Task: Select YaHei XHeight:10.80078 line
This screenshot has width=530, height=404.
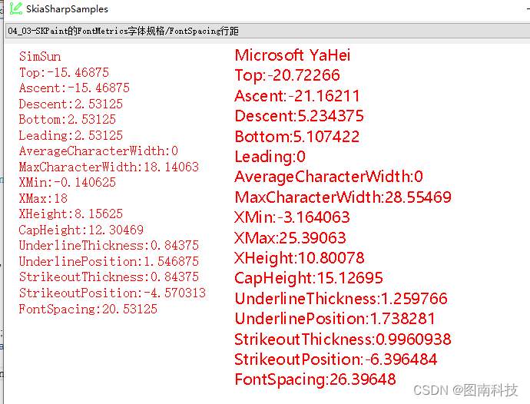Action: [300, 258]
